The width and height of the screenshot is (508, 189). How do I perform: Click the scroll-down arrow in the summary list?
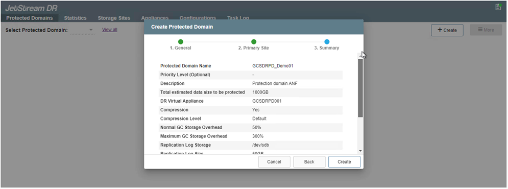click(360, 151)
